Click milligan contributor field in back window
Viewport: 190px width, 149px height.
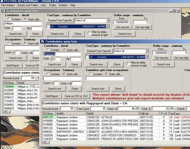tap(23, 23)
